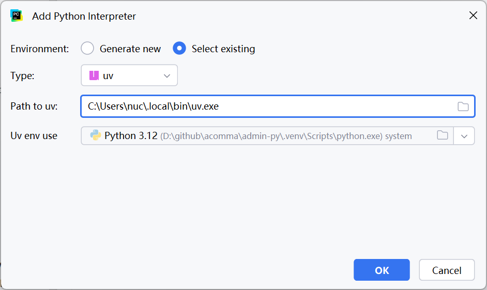Click the PyCharm logo in title bar
Image resolution: width=487 pixels, height=290 pixels.
pyautogui.click(x=17, y=16)
